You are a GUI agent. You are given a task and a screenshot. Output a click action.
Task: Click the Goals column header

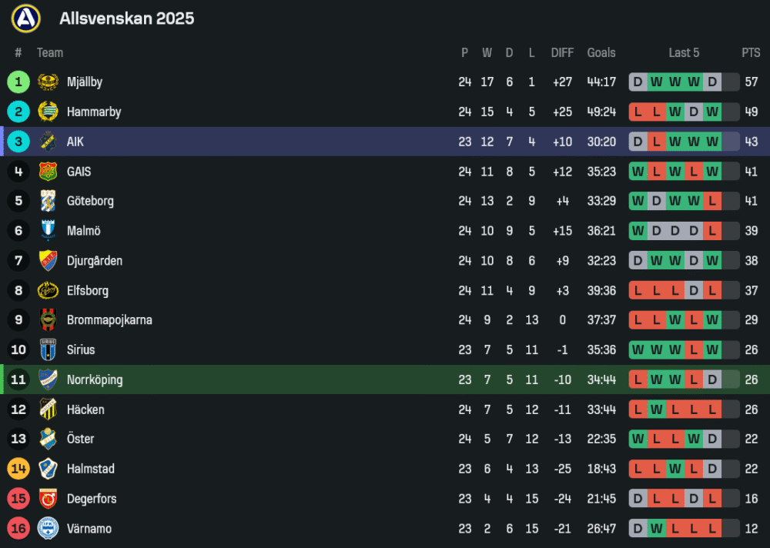(x=601, y=53)
